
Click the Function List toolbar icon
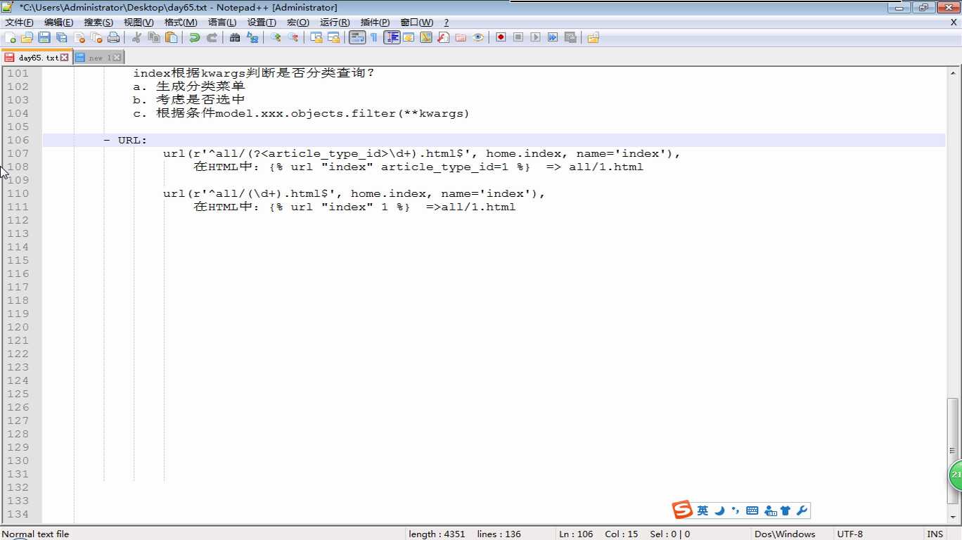(x=443, y=37)
